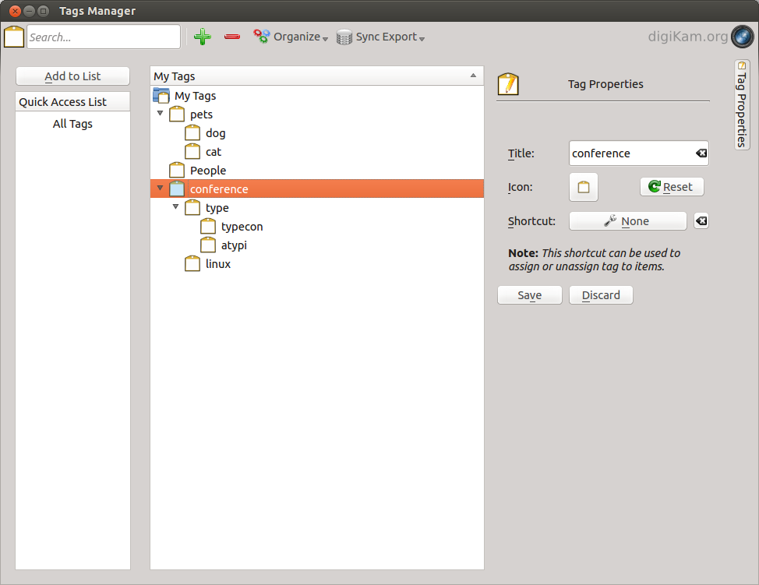The width and height of the screenshot is (759, 585).
Task: Reset the tag icon
Action: (x=671, y=187)
